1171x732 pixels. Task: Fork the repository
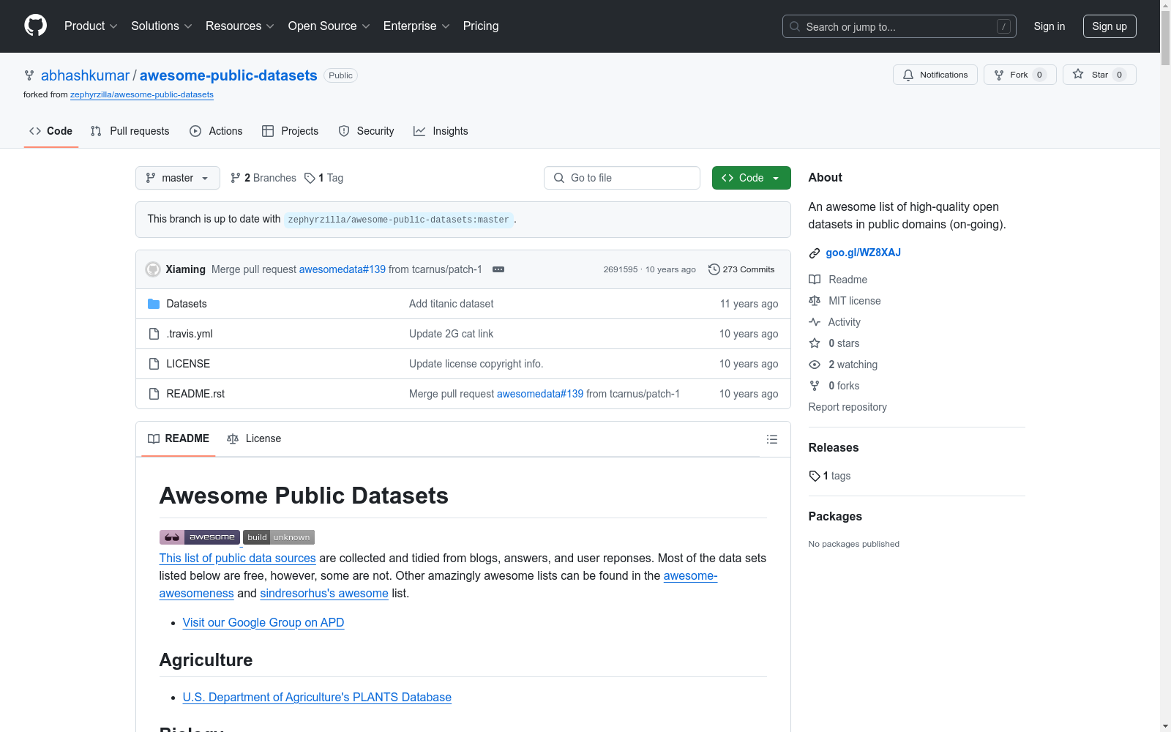click(1020, 75)
